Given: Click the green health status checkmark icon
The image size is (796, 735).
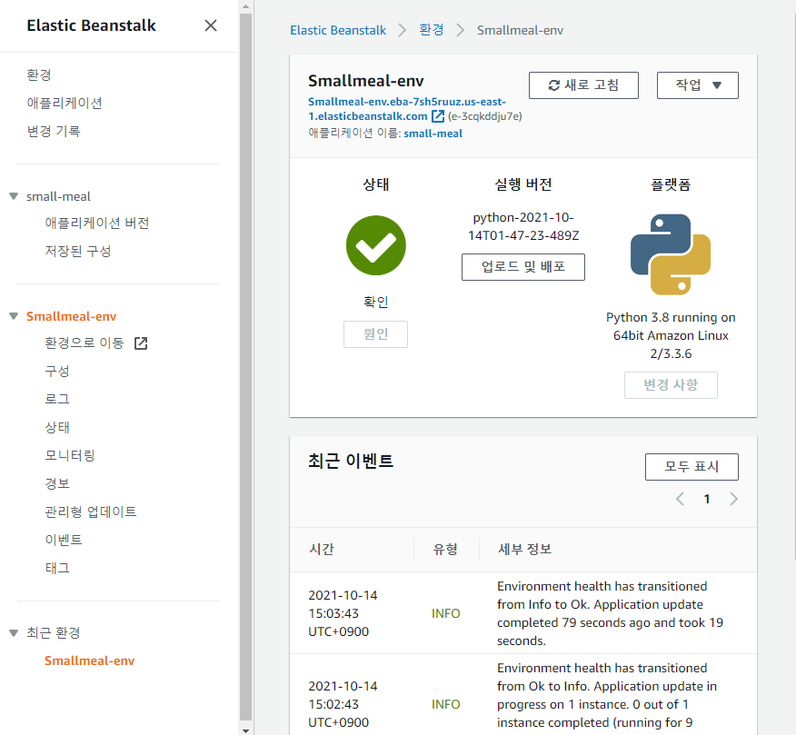Looking at the screenshot, I should [x=375, y=245].
